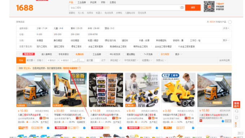Click the circle icon beside the product count
This screenshot has width=245, height=138.
(230, 22)
